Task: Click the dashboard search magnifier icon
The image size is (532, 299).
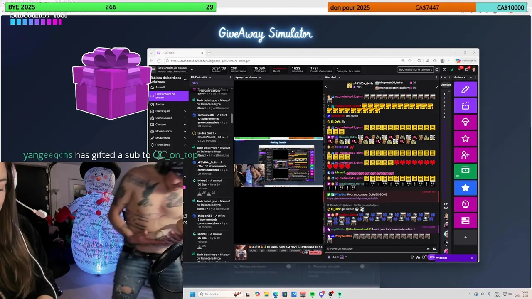Action: 437,69
